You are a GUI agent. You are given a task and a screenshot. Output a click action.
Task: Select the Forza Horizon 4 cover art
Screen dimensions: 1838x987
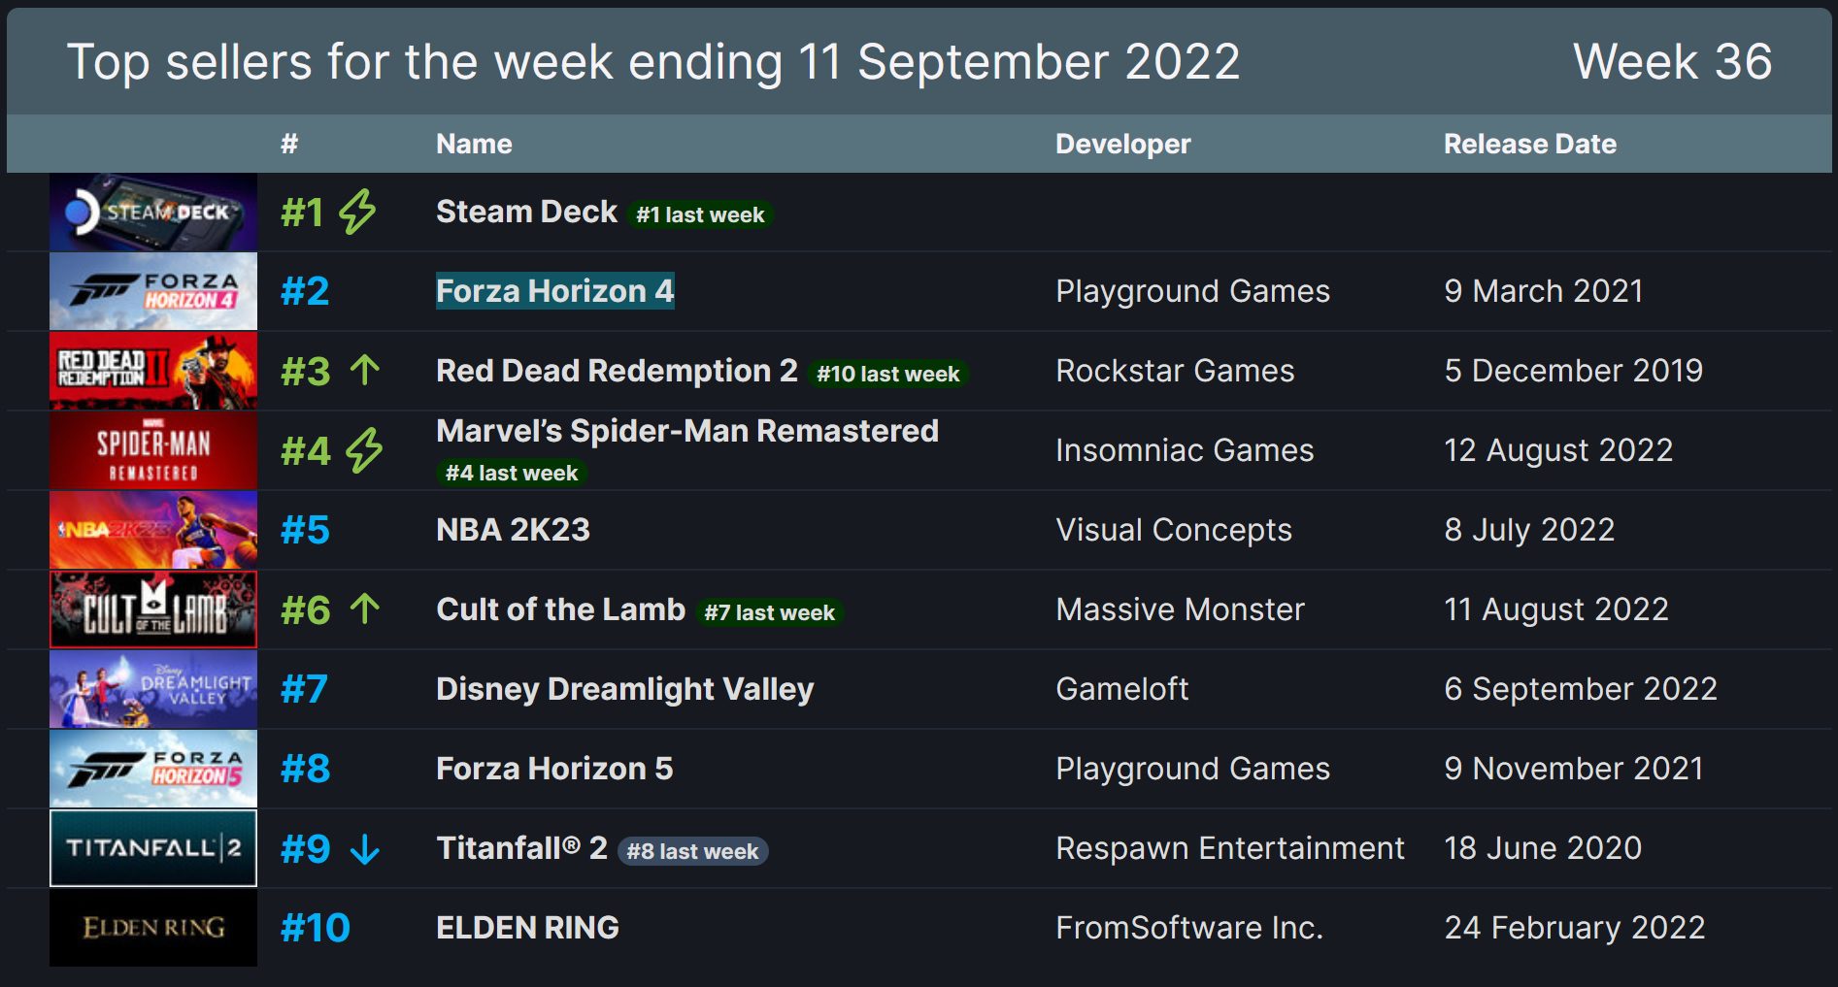click(152, 290)
